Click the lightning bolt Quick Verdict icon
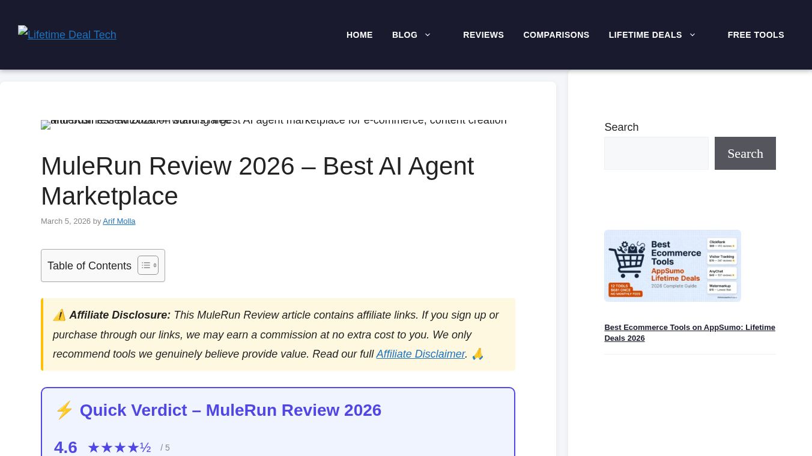This screenshot has height=456, width=812. [64, 410]
